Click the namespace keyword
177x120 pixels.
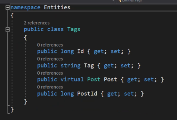pyautogui.click(x=25, y=8)
